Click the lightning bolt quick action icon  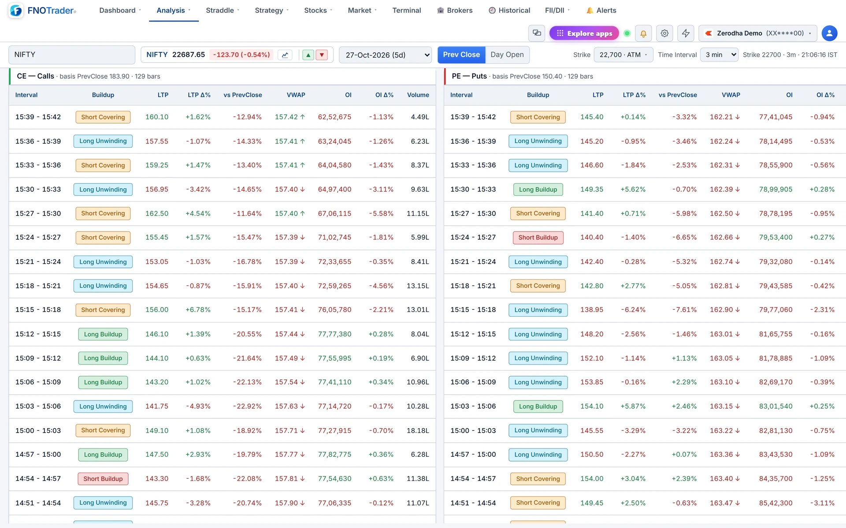click(x=686, y=33)
